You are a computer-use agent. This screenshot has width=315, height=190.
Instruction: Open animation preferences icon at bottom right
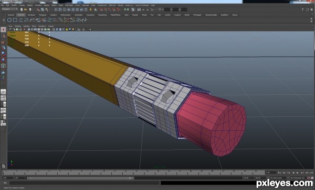pos(312,178)
